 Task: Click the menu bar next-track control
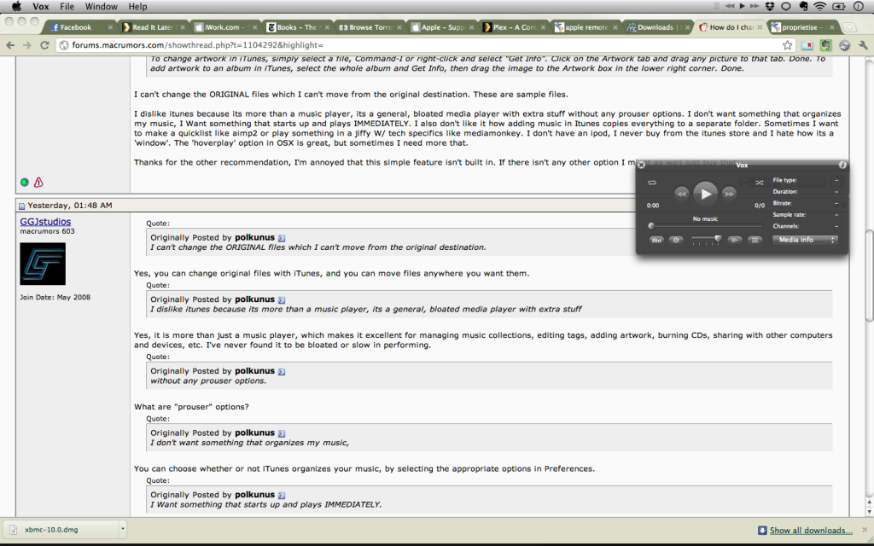tap(755, 7)
